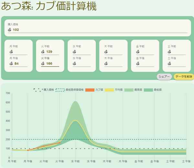This screenshot has width=194, height=168.
Task: Focus the 木 午後 price field
Action: click(x=113, y=64)
